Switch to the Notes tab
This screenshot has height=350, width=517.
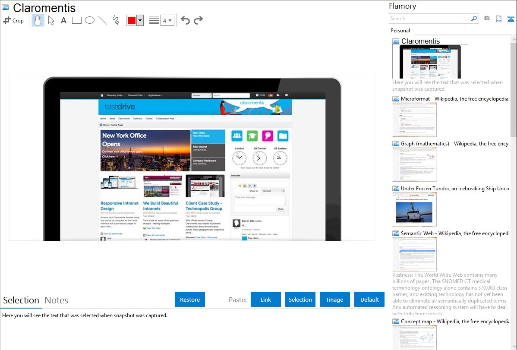57,300
